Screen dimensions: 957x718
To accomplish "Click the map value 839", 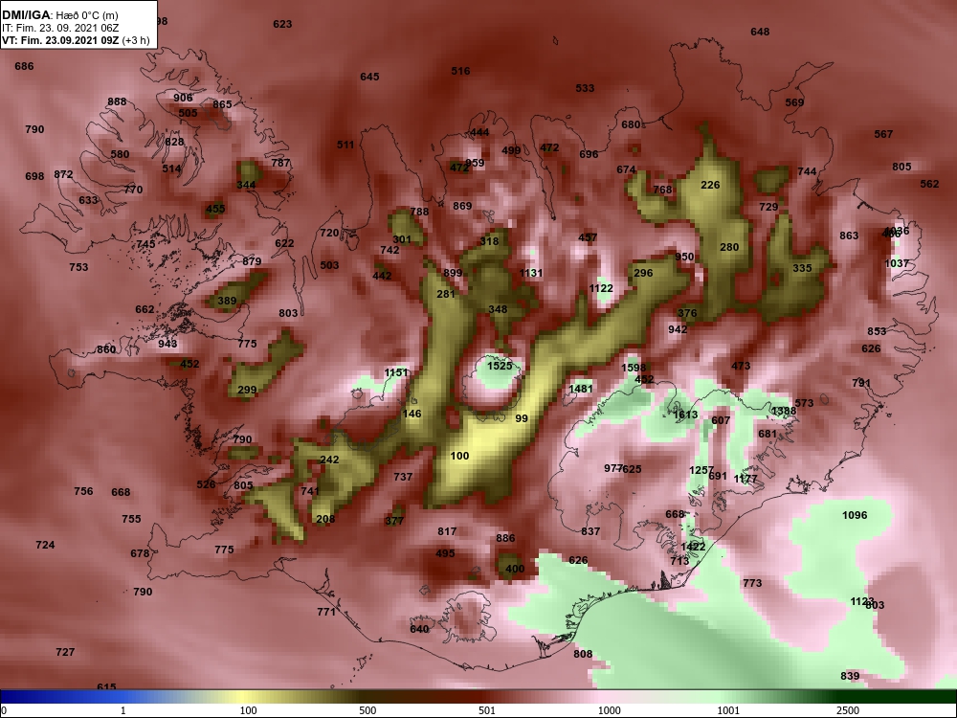I will tap(850, 676).
